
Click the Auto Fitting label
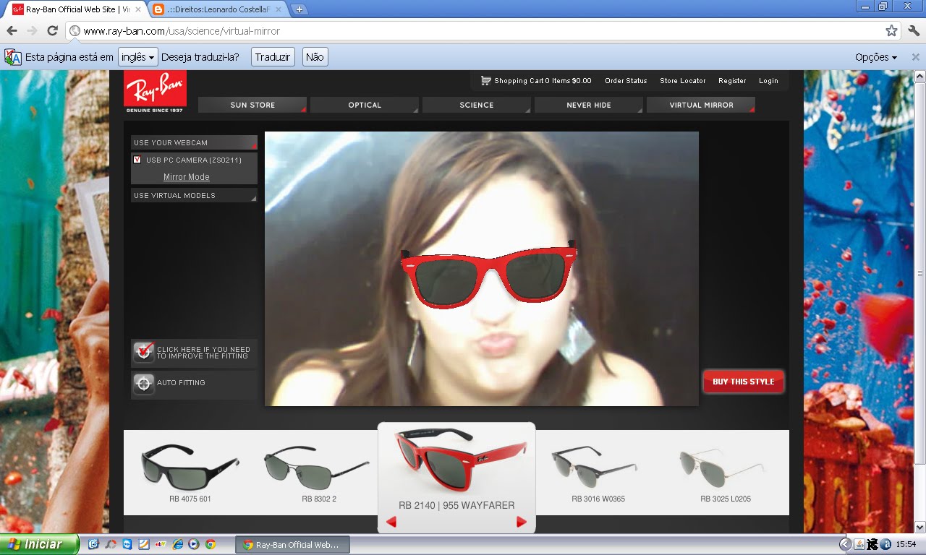[181, 383]
